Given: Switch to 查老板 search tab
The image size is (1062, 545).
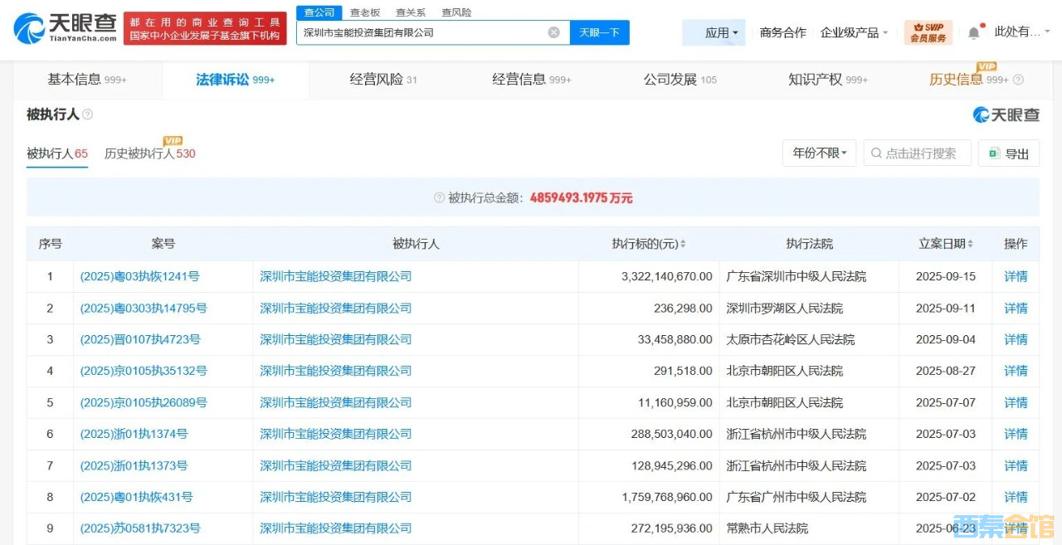Looking at the screenshot, I should 365,12.
